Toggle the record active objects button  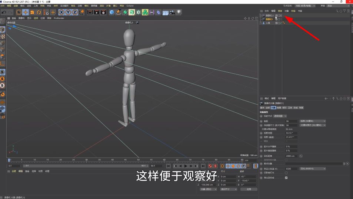click(210, 166)
